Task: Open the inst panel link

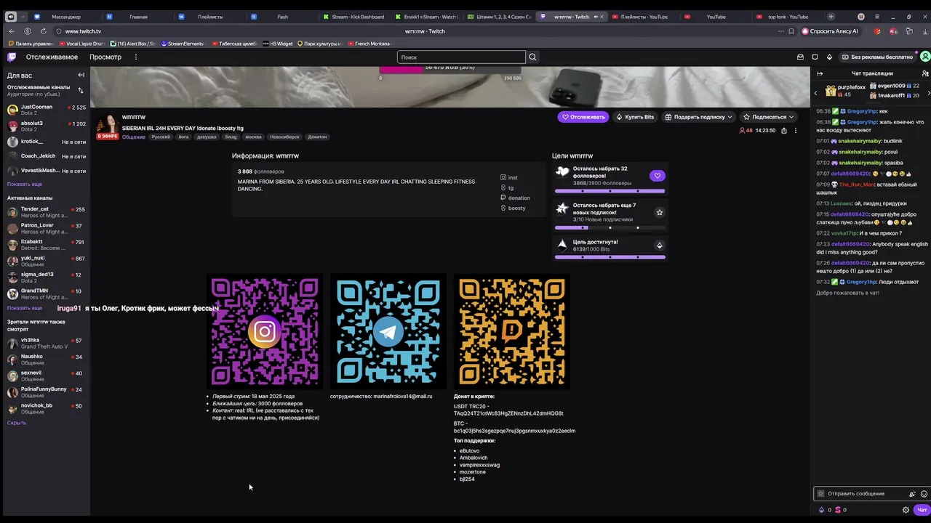Action: tap(509, 177)
